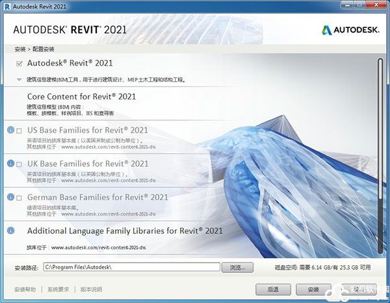Screen dimensions: 390x303
Task: Open the Core Content for Revit 2021 section
Action: (x=81, y=96)
